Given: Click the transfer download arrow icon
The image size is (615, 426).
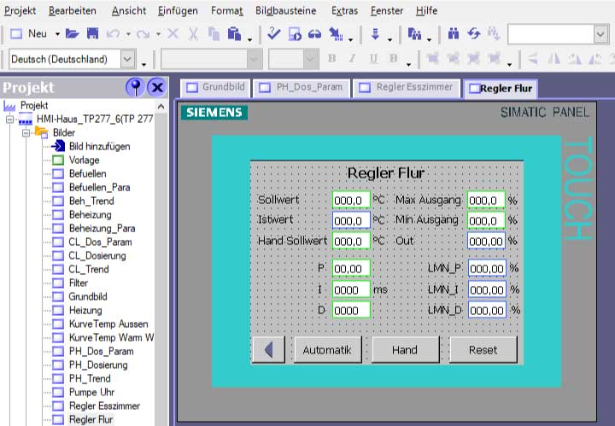Looking at the screenshot, I should tap(376, 34).
